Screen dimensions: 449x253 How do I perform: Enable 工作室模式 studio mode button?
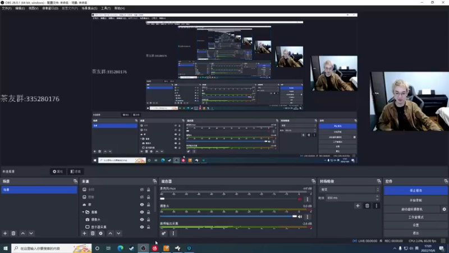415,217
